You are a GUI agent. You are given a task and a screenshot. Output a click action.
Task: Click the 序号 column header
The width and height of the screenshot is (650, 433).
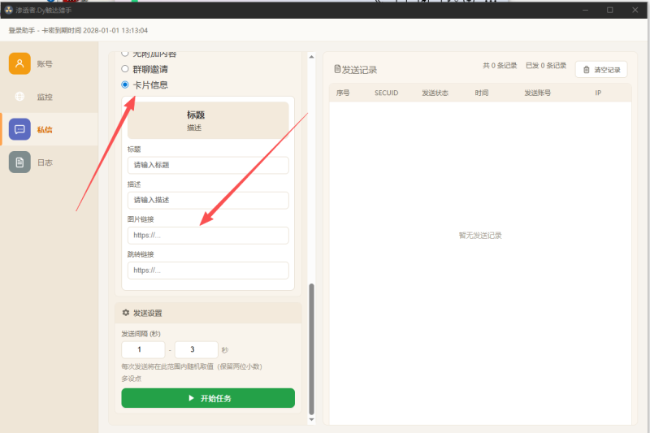pyautogui.click(x=343, y=93)
